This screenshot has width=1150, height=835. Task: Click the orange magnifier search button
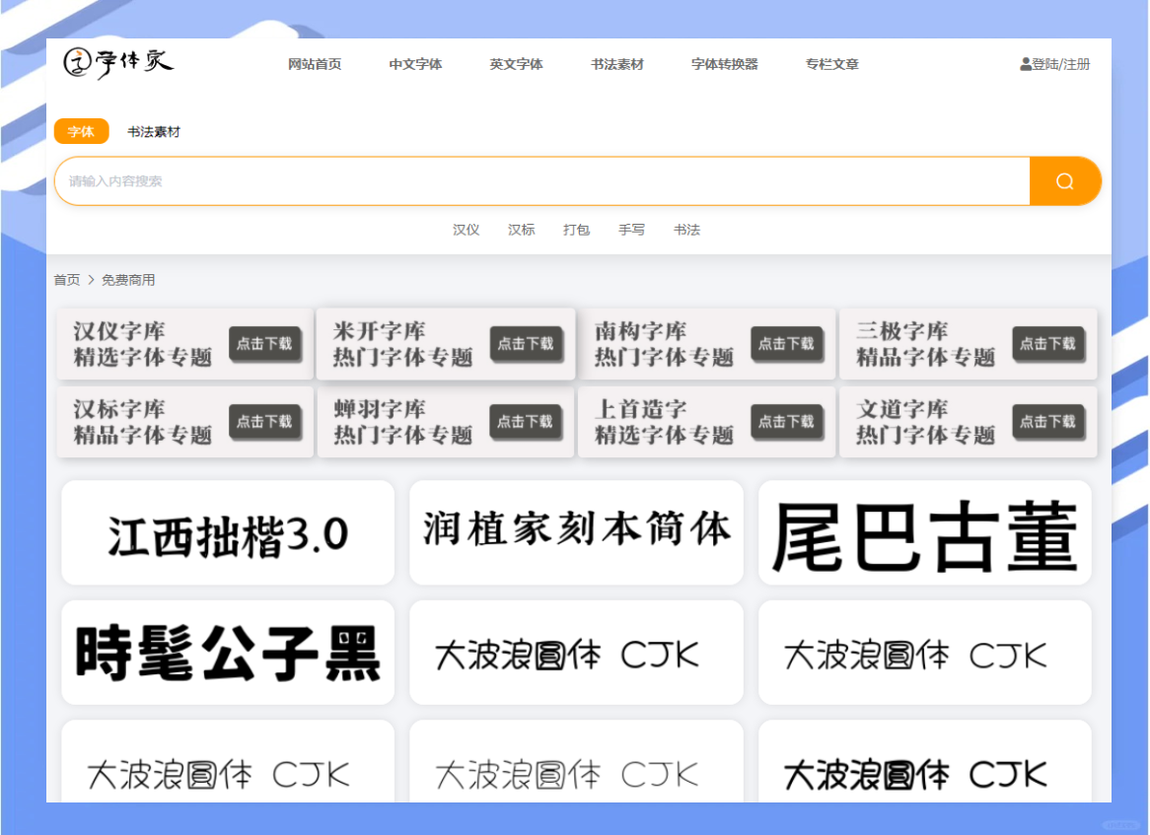pyautogui.click(x=1064, y=181)
